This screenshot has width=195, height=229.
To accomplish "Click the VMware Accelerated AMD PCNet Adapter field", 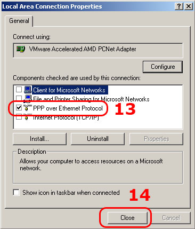I will point(98,50).
